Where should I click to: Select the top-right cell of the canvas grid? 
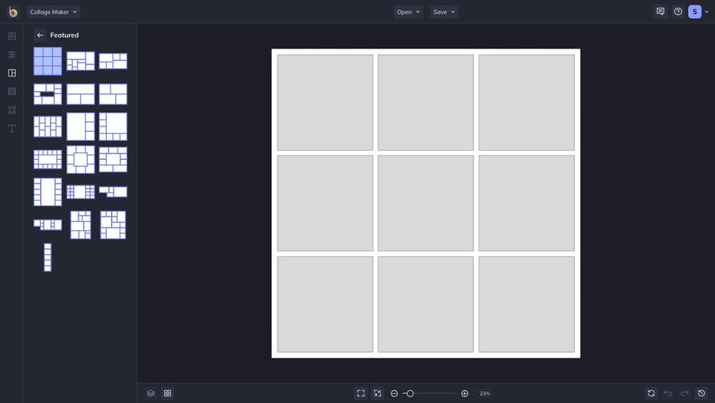pyautogui.click(x=526, y=102)
